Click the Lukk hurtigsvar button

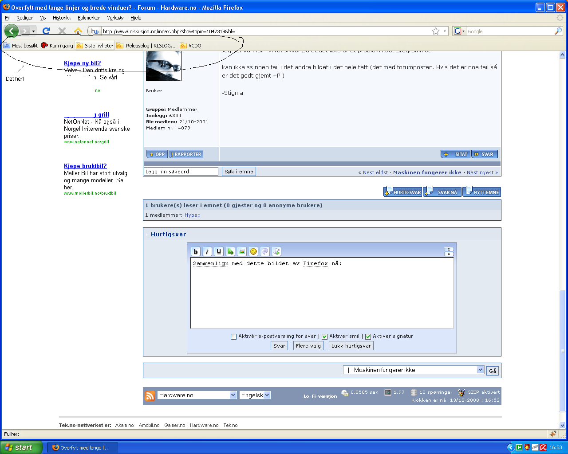point(351,346)
